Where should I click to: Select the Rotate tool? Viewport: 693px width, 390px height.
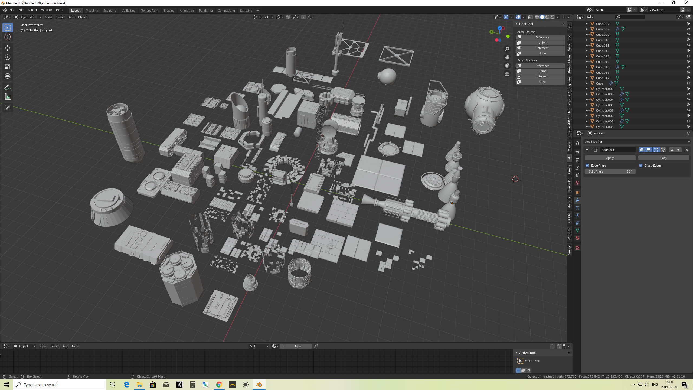click(8, 57)
